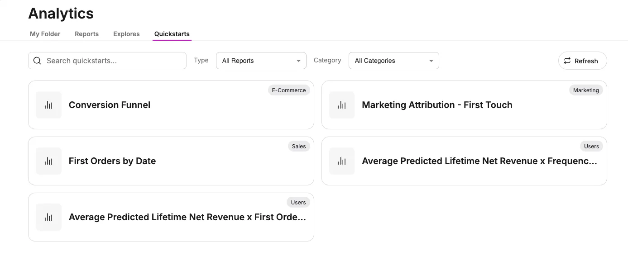Image resolution: width=628 pixels, height=265 pixels.
Task: Switch to the Reports tab
Action: pos(87,34)
